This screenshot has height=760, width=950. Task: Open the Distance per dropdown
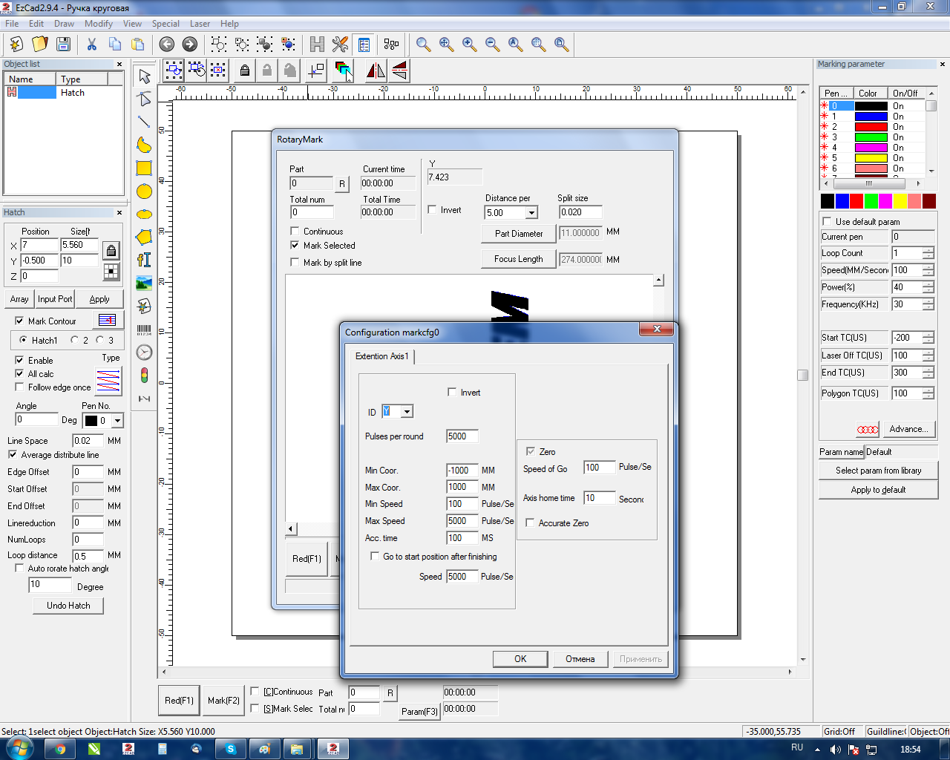tap(531, 213)
